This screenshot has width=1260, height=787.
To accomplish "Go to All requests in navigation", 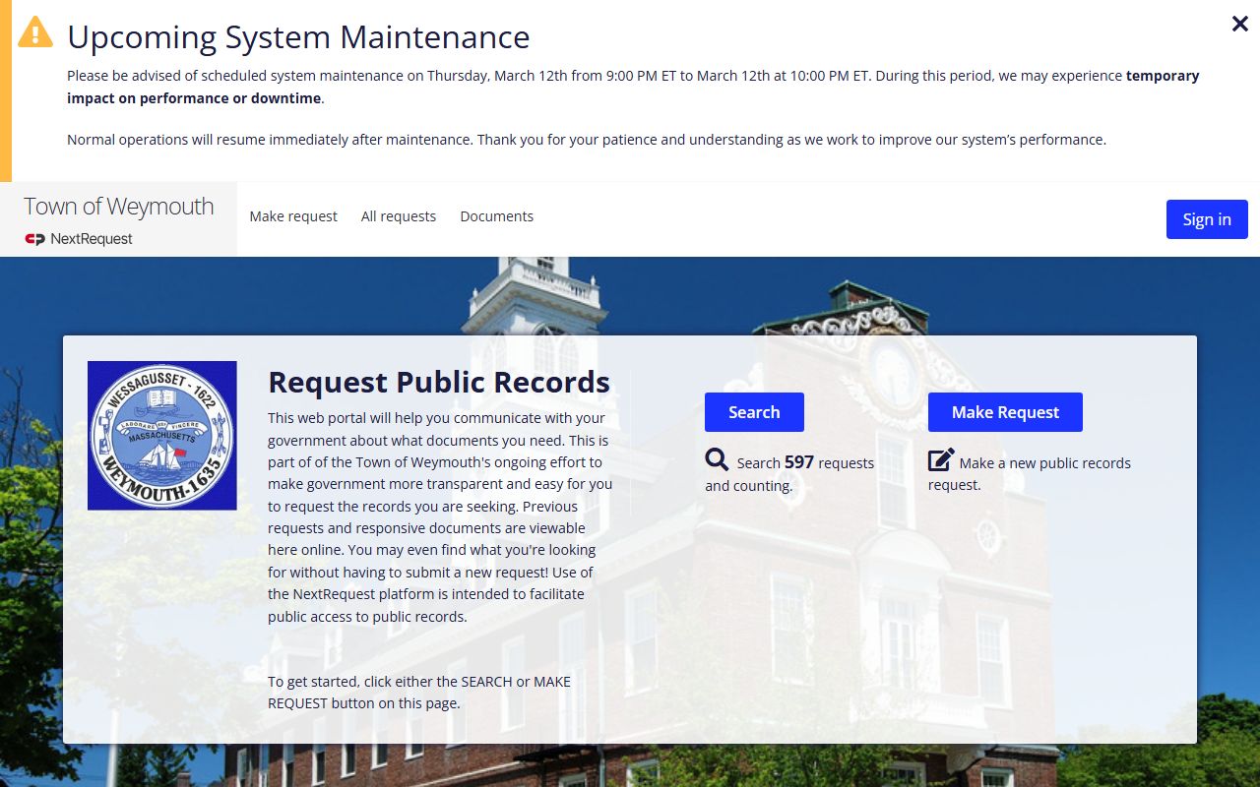I will tap(399, 216).
